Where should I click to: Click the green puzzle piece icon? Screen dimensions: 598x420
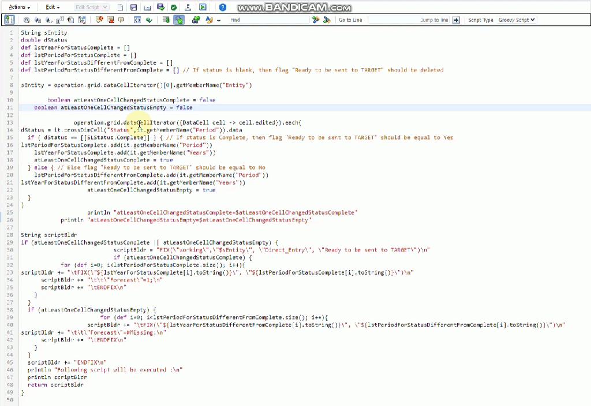coord(196,20)
